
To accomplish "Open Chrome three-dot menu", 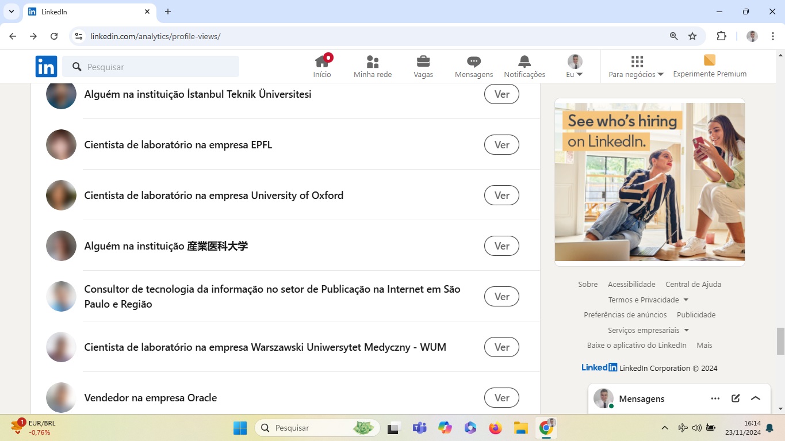I will coord(773,36).
